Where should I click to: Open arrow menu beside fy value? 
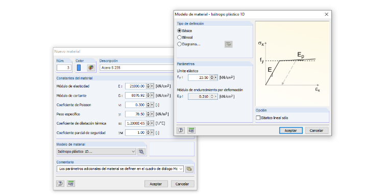coord(216,77)
